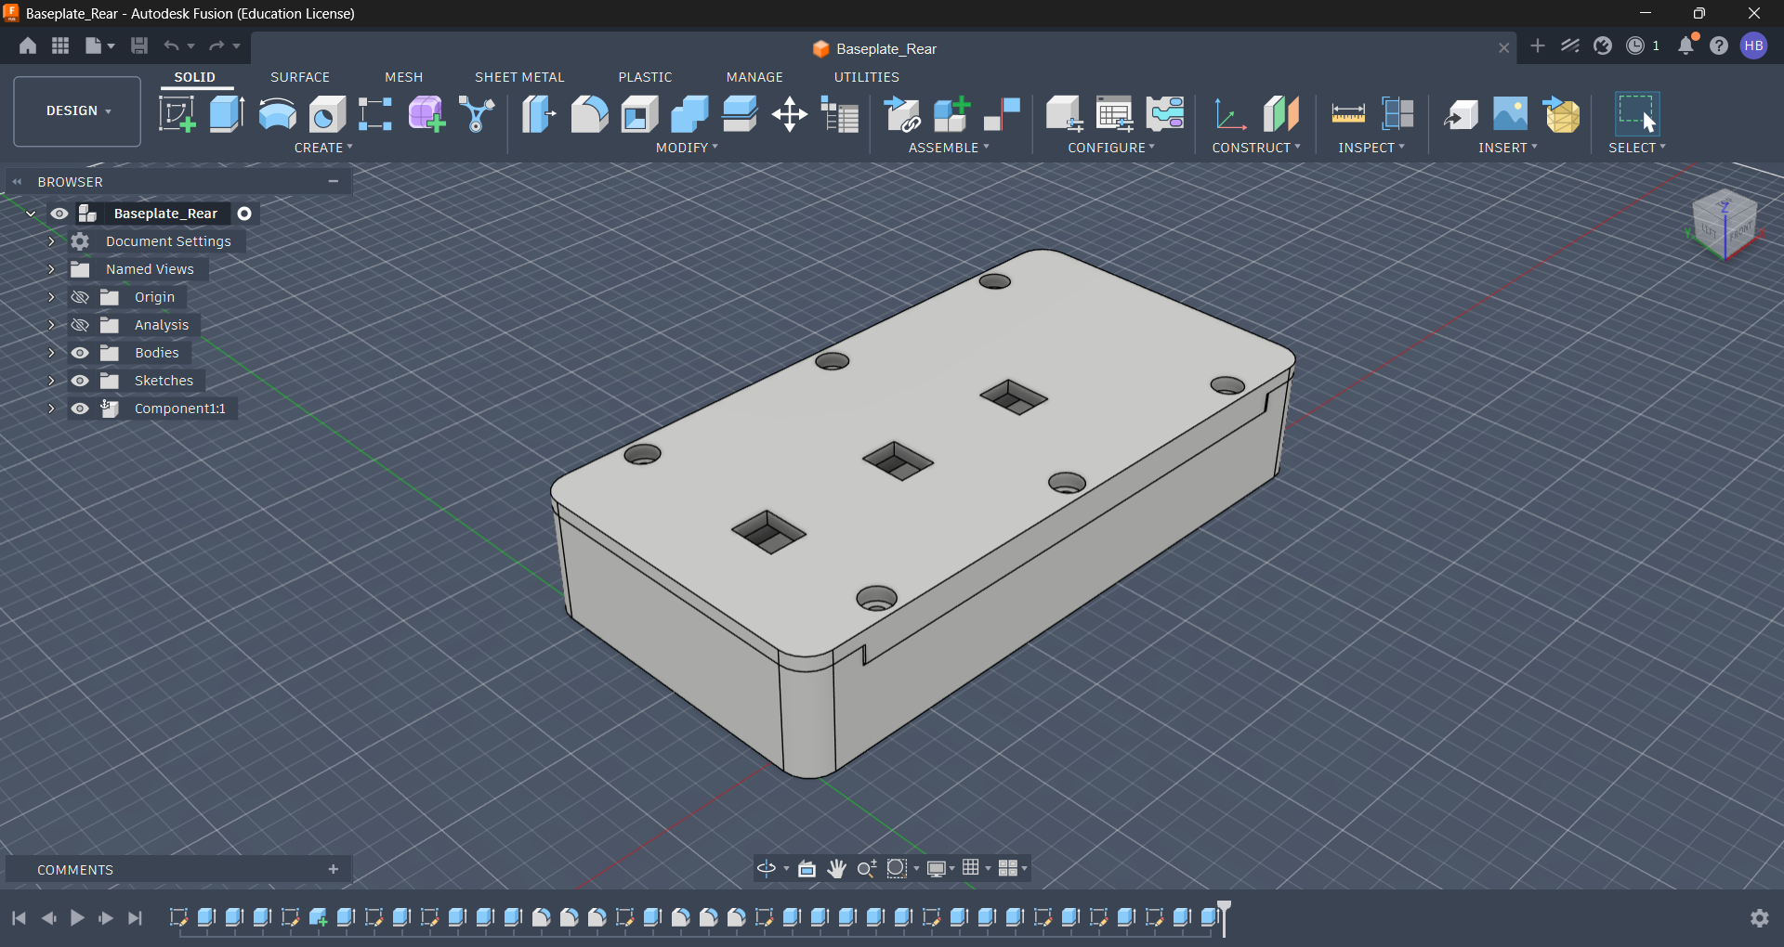Hide the Sketches folder
The width and height of the screenshot is (1784, 947).
pyautogui.click(x=80, y=381)
